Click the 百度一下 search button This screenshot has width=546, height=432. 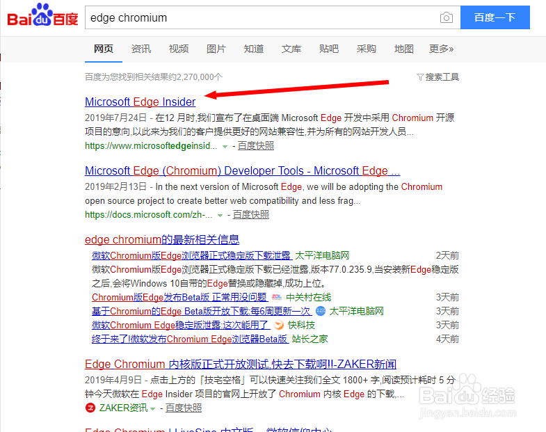[x=495, y=17]
